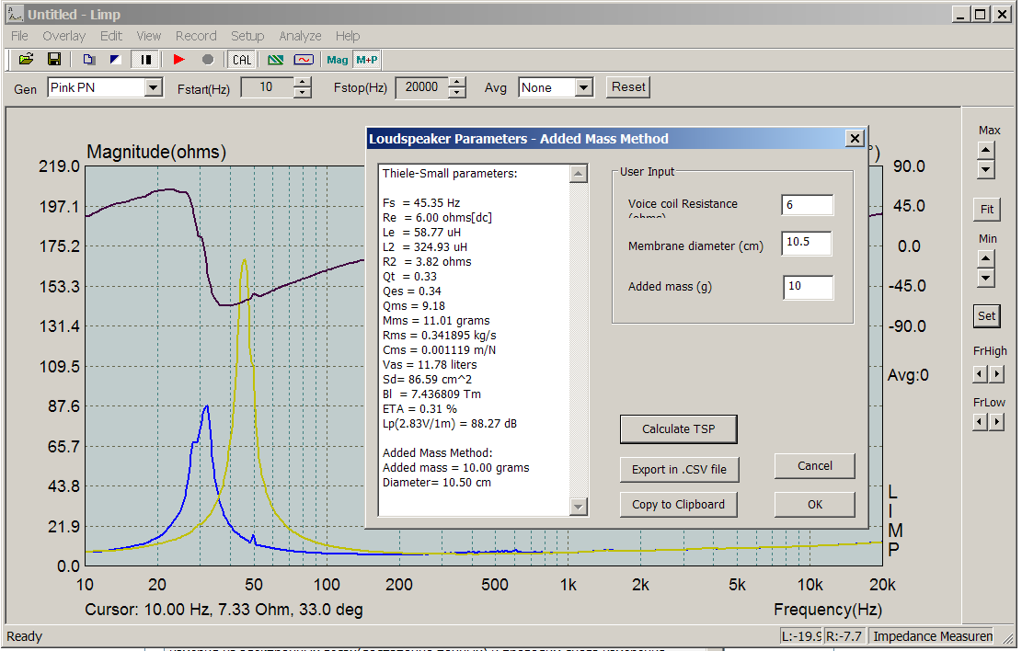The image size is (1022, 651).
Task: Click Export in .CSV file button
Action: tap(679, 469)
